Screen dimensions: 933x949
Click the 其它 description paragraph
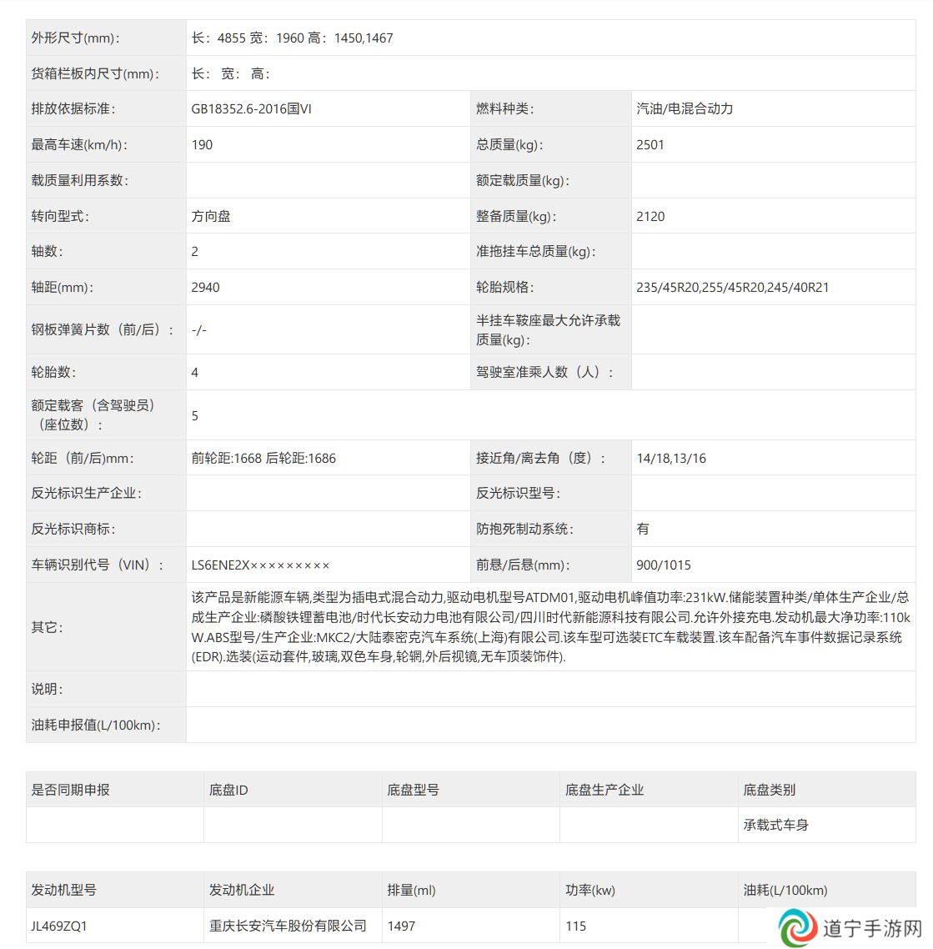[x=550, y=627]
